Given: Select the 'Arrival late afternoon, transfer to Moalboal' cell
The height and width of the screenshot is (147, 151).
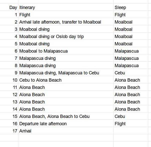Looking at the screenshot, I should click(x=60, y=22).
